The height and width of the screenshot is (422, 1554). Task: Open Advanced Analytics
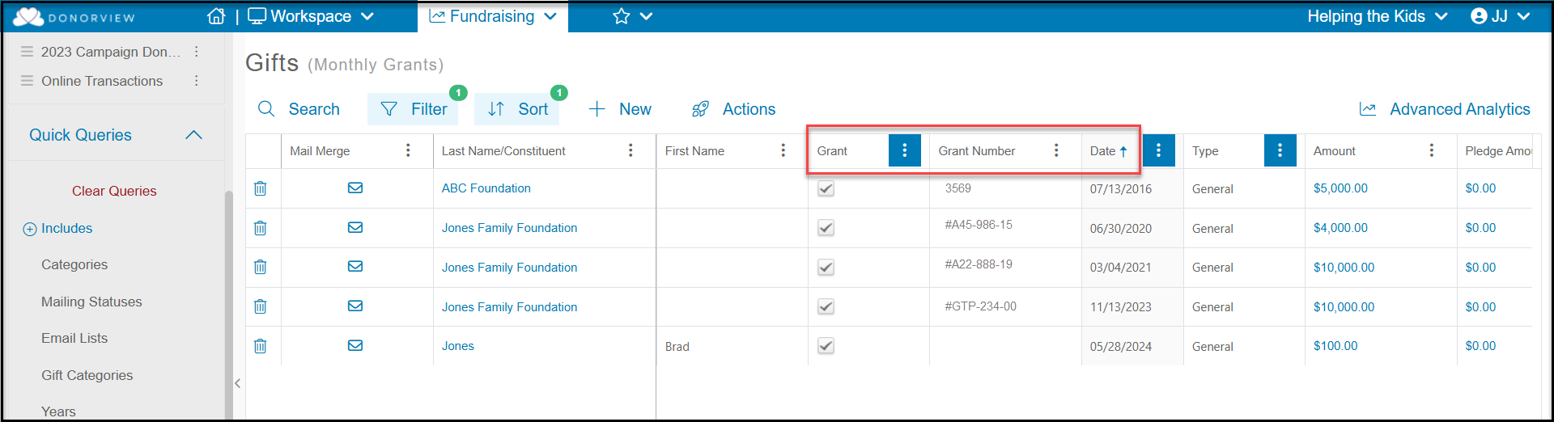1445,109
